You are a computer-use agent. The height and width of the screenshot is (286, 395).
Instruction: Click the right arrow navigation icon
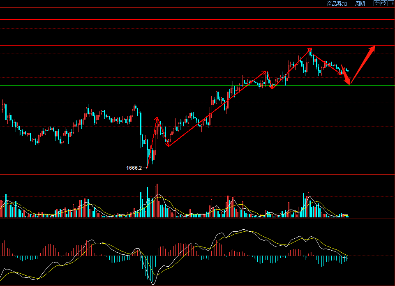coord(384,3)
